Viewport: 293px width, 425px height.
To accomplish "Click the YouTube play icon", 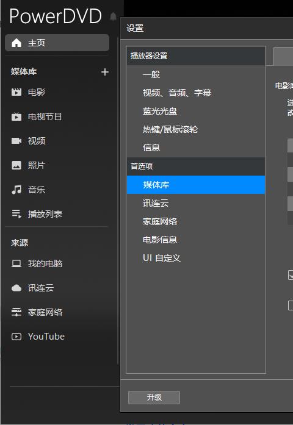I will [x=16, y=337].
